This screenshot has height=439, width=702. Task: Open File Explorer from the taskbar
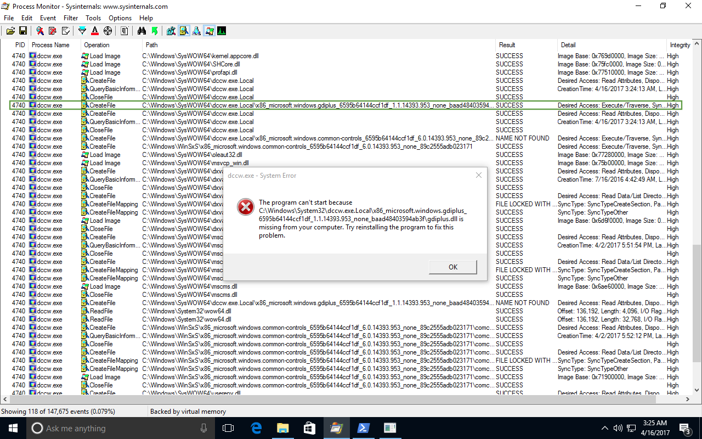tap(282, 428)
